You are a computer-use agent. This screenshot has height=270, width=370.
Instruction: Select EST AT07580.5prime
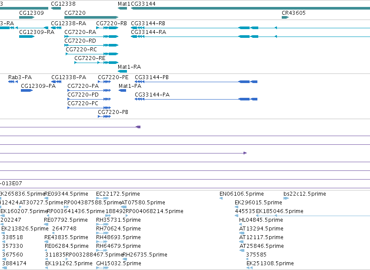(x=143, y=203)
